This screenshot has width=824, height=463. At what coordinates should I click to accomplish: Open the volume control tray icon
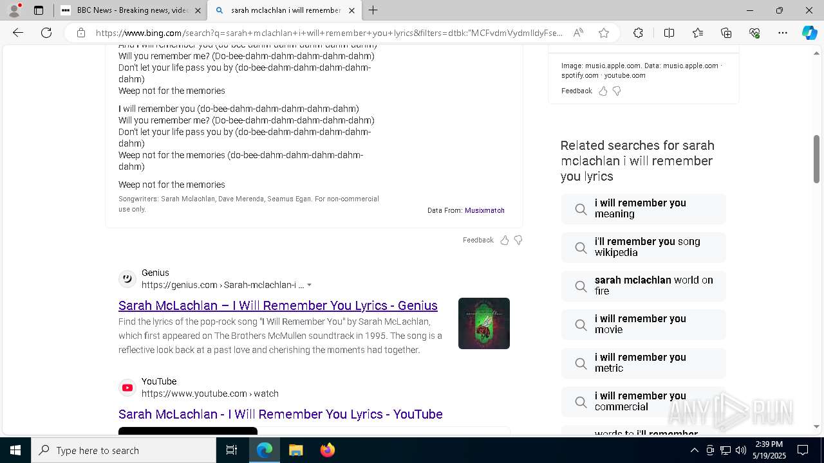click(x=741, y=450)
